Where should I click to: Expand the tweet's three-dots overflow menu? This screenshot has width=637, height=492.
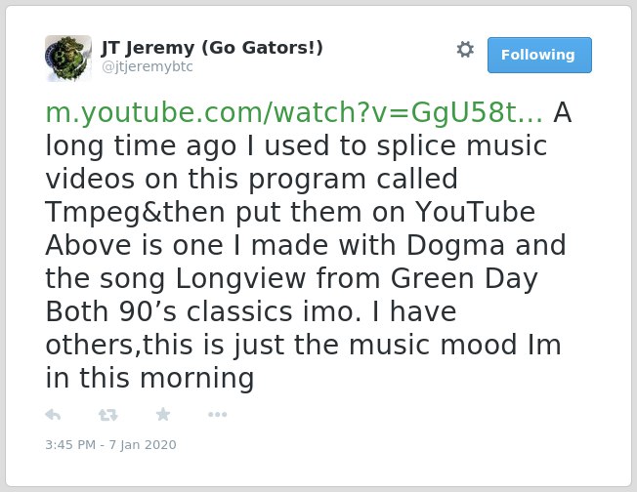point(217,415)
